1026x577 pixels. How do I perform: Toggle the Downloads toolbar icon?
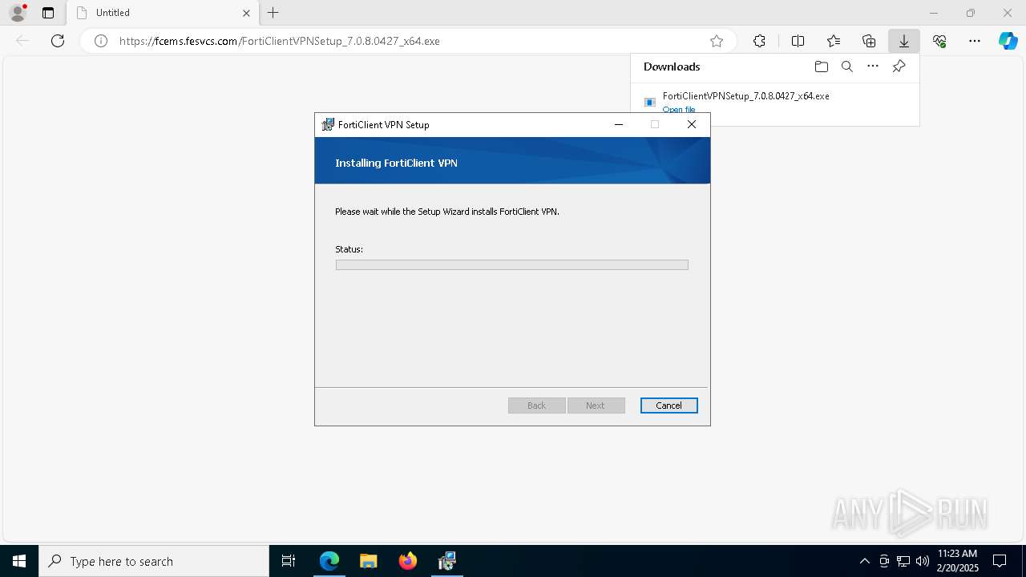coord(904,41)
